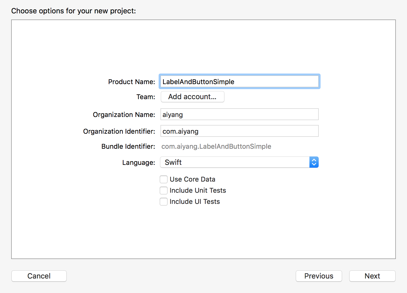Click the "Organization Identifier:" label

119,131
